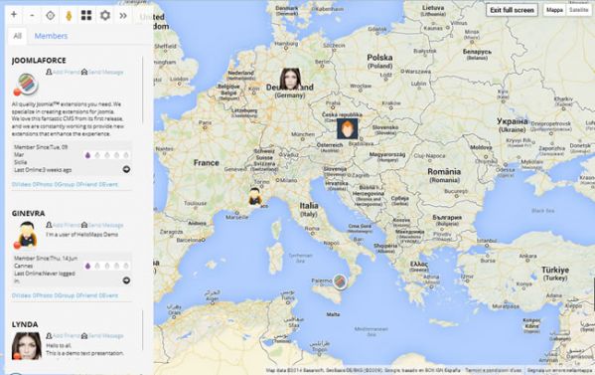Switch map to Satellite view
The image size is (595, 375).
579,10
